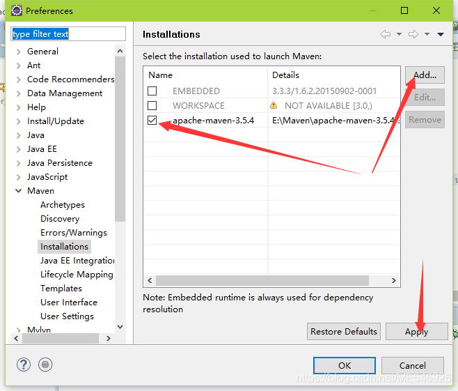Expand the Java tree node
Screen dimensions: 458x391
pyautogui.click(x=18, y=135)
